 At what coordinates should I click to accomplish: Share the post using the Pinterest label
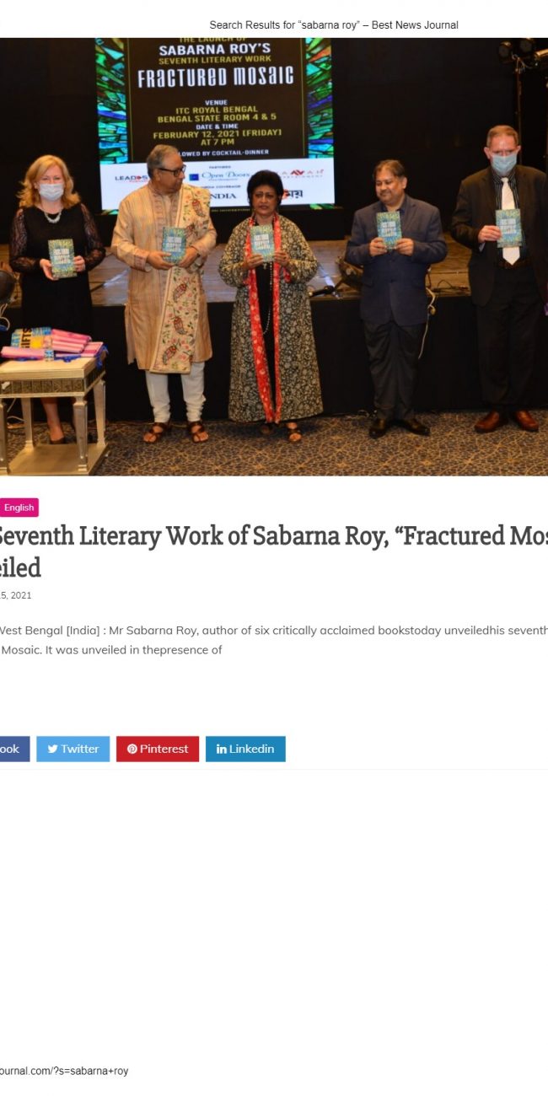164,749
